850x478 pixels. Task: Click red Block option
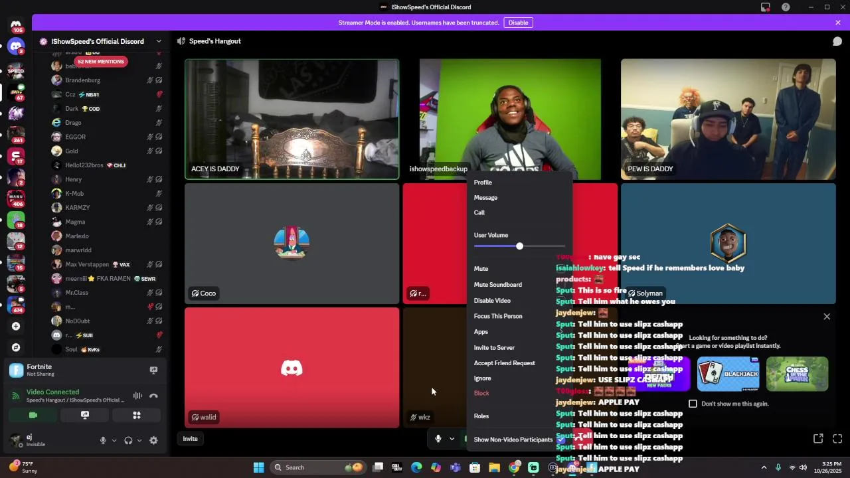[x=519, y=393]
